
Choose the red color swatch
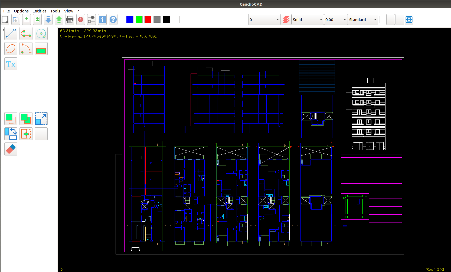click(148, 20)
